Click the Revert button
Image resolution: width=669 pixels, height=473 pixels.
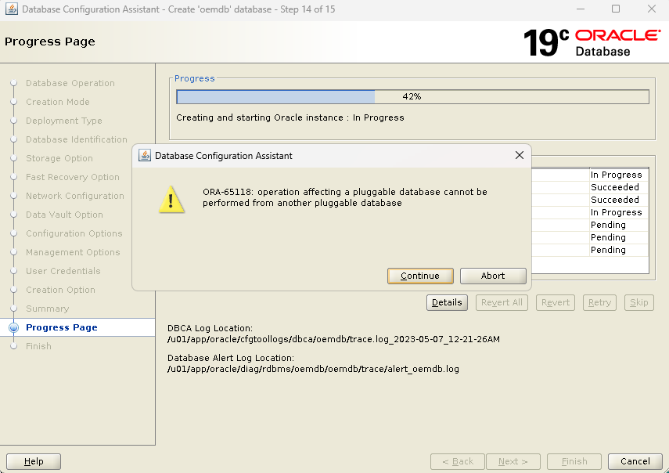(x=555, y=302)
